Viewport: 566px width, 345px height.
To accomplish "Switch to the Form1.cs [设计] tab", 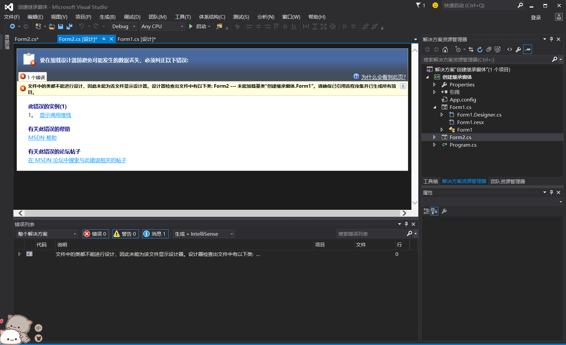I will point(137,39).
